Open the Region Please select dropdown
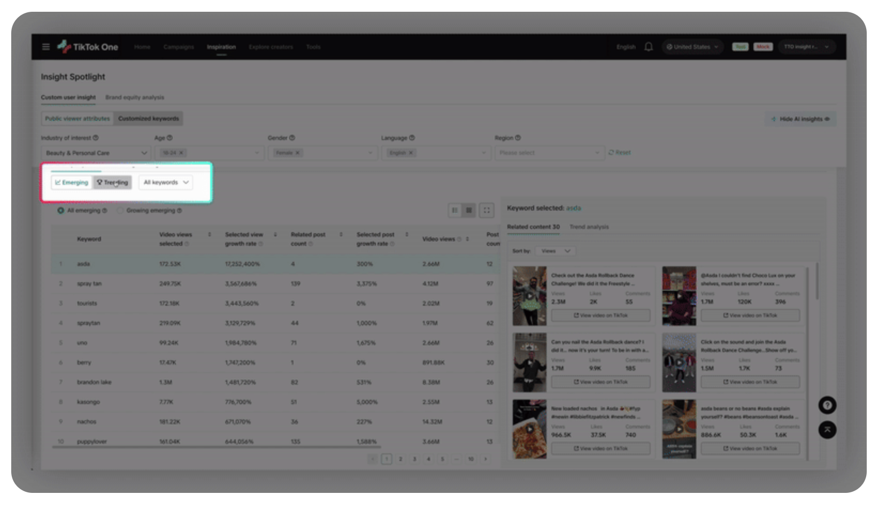Image resolution: width=894 pixels, height=510 pixels. click(x=550, y=153)
